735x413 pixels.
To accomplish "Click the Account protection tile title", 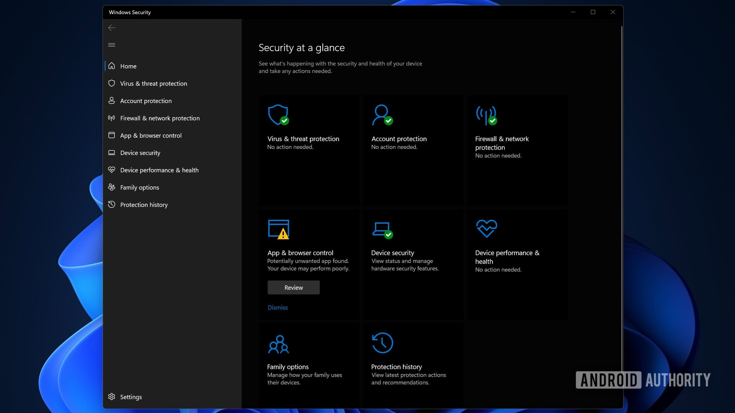I will [x=399, y=139].
